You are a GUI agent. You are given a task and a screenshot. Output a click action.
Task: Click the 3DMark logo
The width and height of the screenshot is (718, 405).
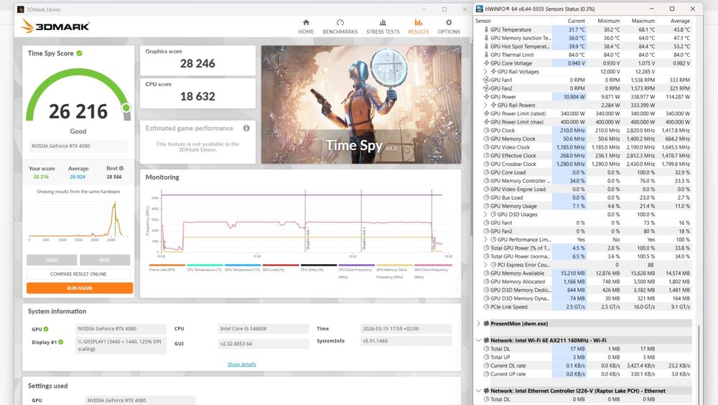click(55, 26)
